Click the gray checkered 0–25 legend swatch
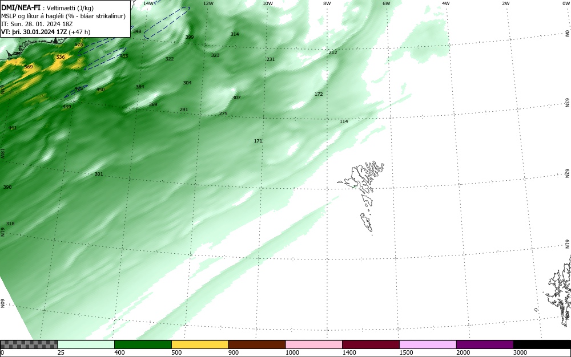Image resolution: width=571 pixels, height=357 pixels. [x=29, y=344]
